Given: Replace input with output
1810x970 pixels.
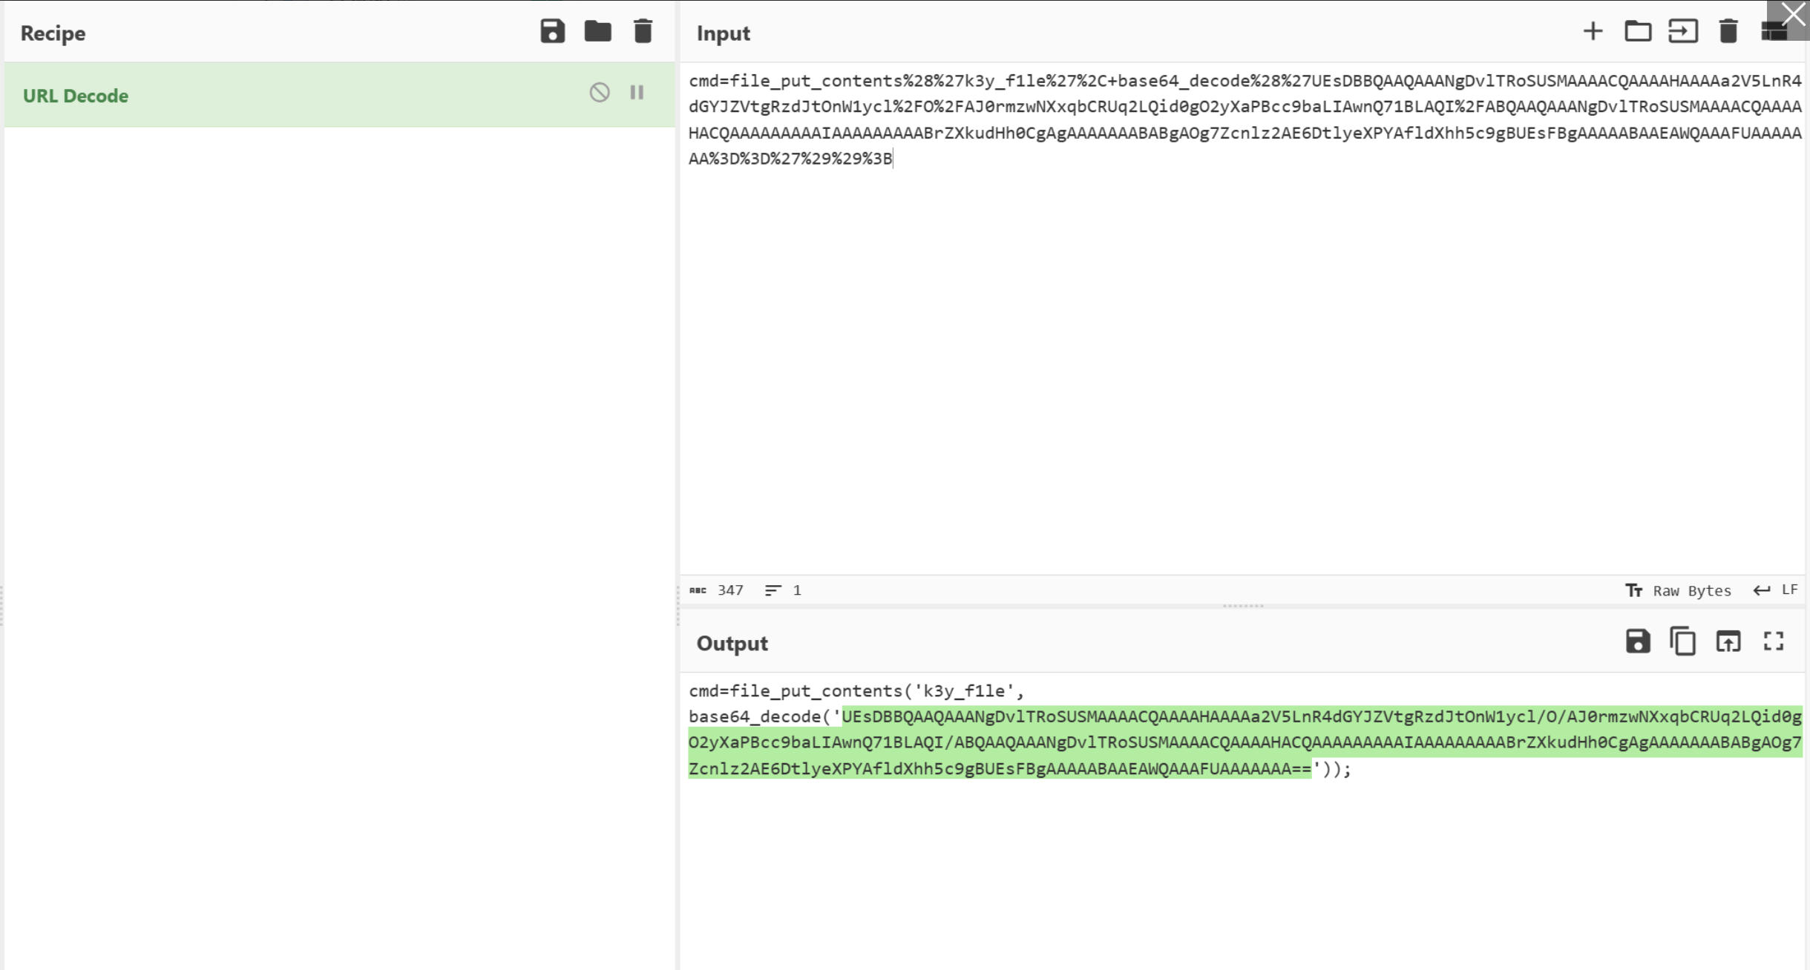Looking at the screenshot, I should tap(1728, 641).
